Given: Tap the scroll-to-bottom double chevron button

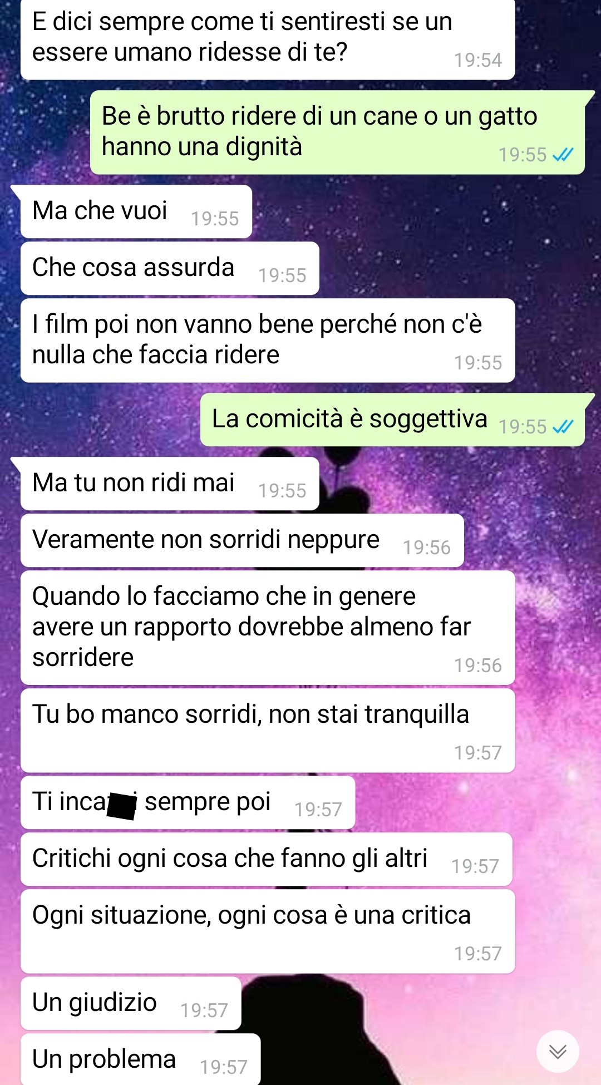Looking at the screenshot, I should pyautogui.click(x=558, y=1051).
